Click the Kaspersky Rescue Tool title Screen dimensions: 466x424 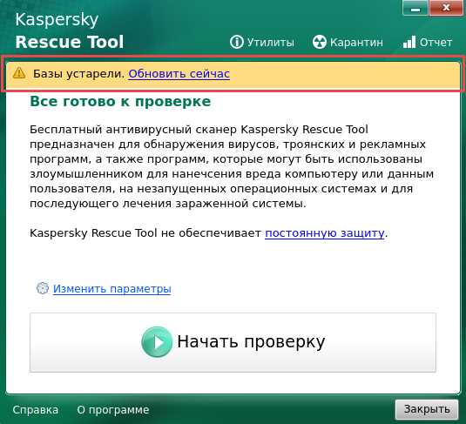point(69,30)
